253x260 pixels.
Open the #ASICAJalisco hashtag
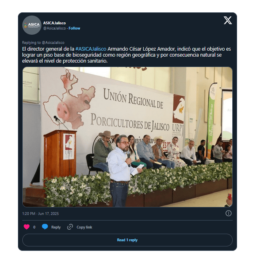[91, 49]
